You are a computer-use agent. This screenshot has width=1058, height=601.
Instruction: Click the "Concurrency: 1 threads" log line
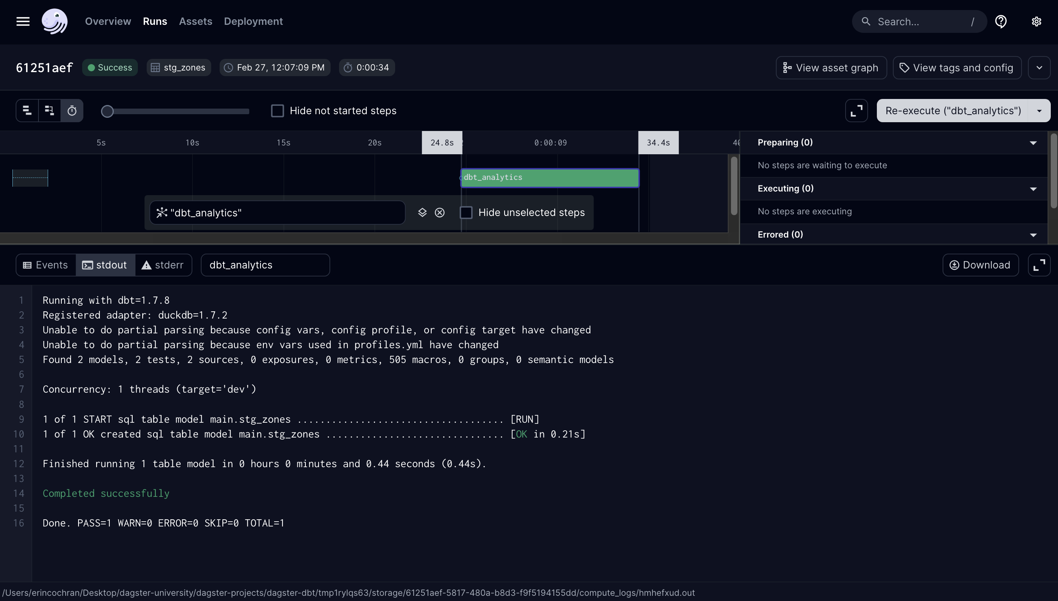tap(149, 389)
